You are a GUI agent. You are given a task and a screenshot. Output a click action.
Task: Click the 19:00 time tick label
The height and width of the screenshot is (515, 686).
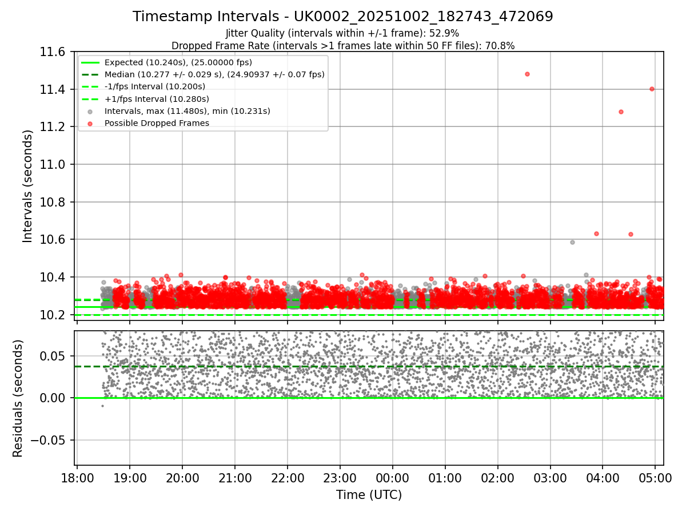130,477
